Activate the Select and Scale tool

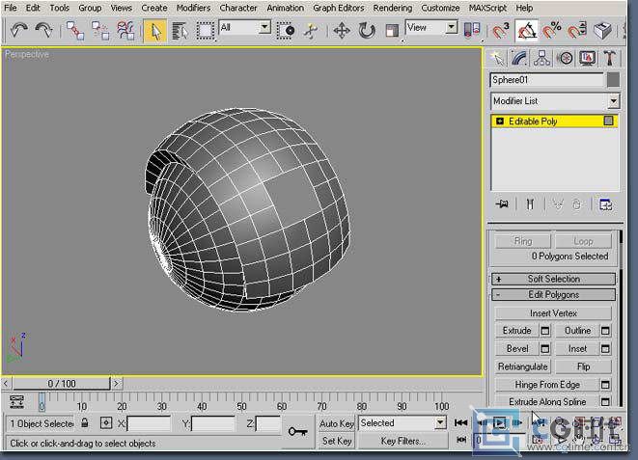[x=392, y=31]
